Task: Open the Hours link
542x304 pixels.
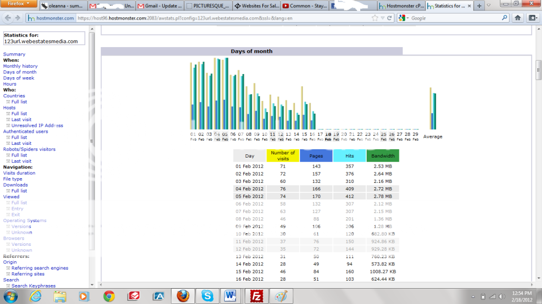Action: [10, 84]
